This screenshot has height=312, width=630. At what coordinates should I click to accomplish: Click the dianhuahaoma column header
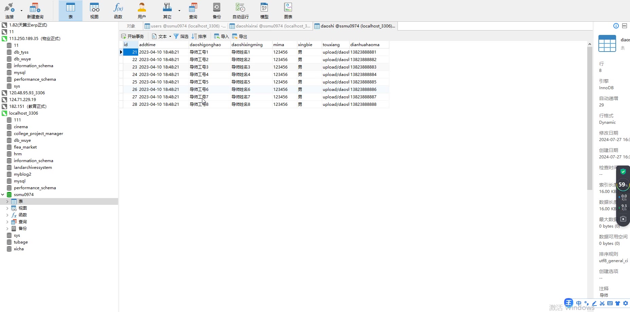[x=369, y=45]
